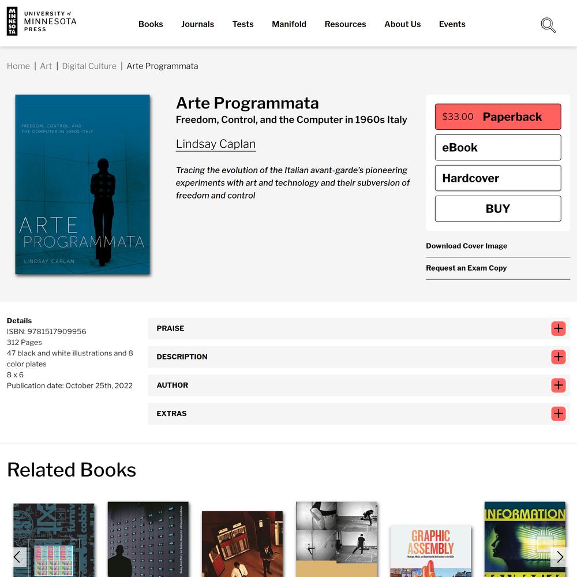
Task: Click the ISBN 9781517909956 text
Action: pyautogui.click(x=46, y=332)
